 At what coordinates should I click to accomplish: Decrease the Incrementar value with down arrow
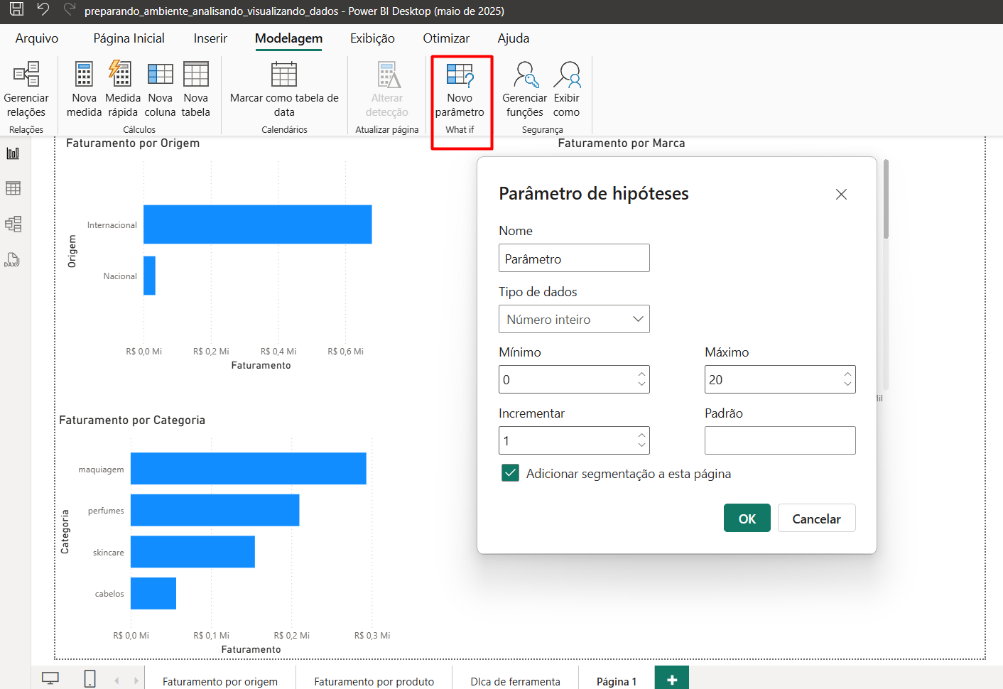[641, 445]
